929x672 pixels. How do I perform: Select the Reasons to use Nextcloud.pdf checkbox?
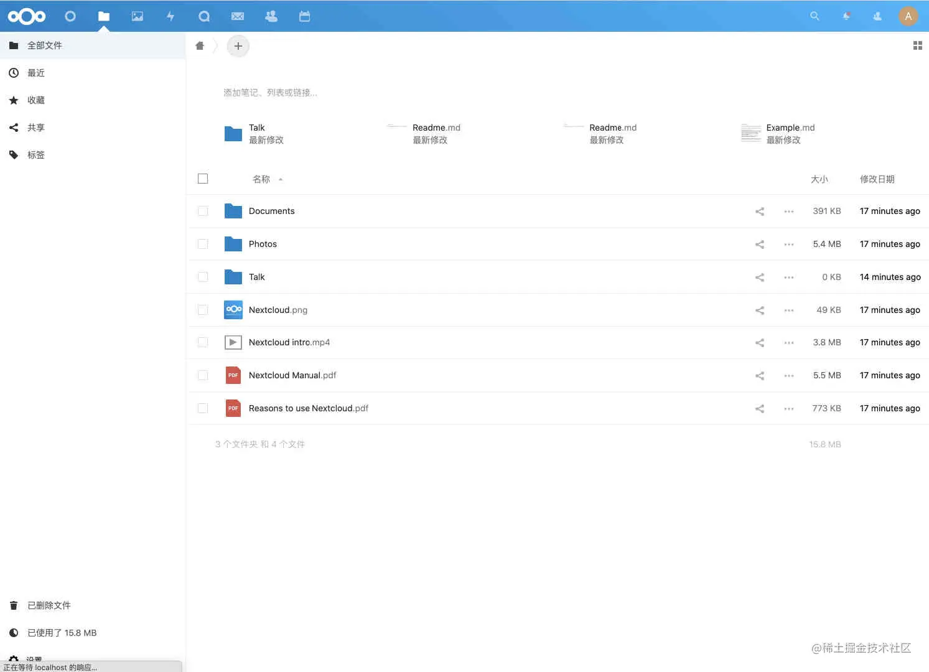[x=203, y=408]
